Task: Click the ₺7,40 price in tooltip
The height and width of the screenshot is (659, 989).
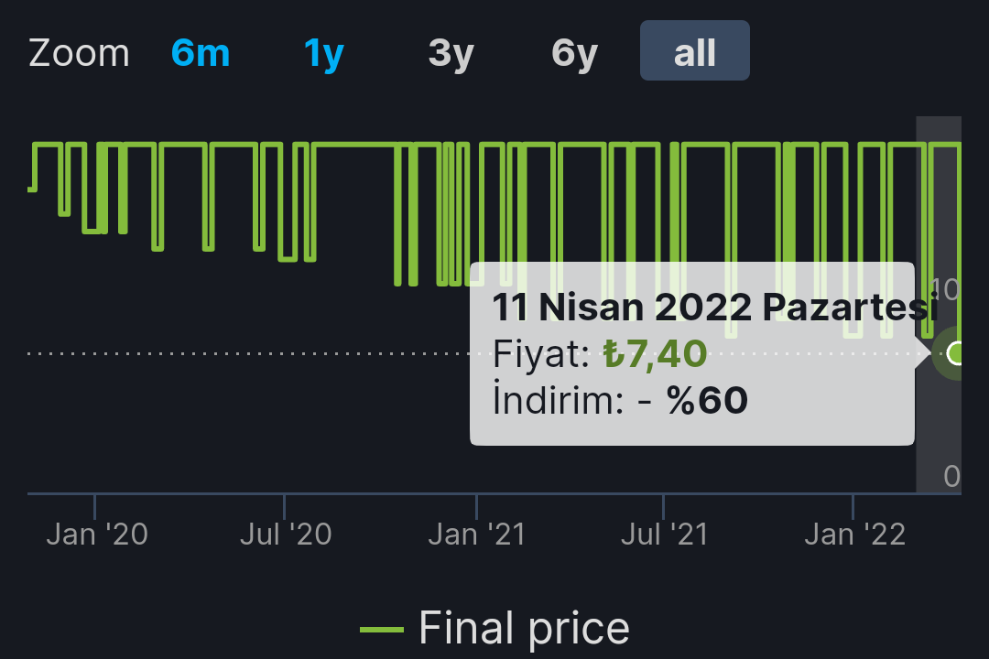Action: (655, 353)
